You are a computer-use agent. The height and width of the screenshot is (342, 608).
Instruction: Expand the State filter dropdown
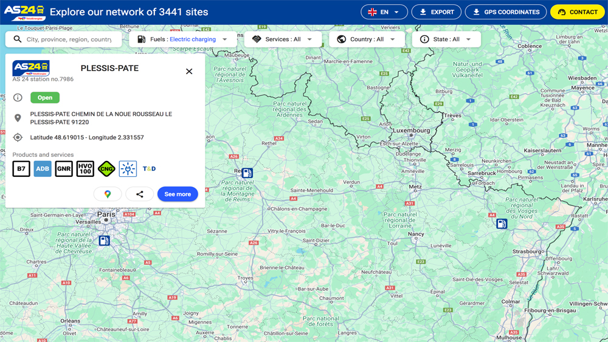pos(446,39)
